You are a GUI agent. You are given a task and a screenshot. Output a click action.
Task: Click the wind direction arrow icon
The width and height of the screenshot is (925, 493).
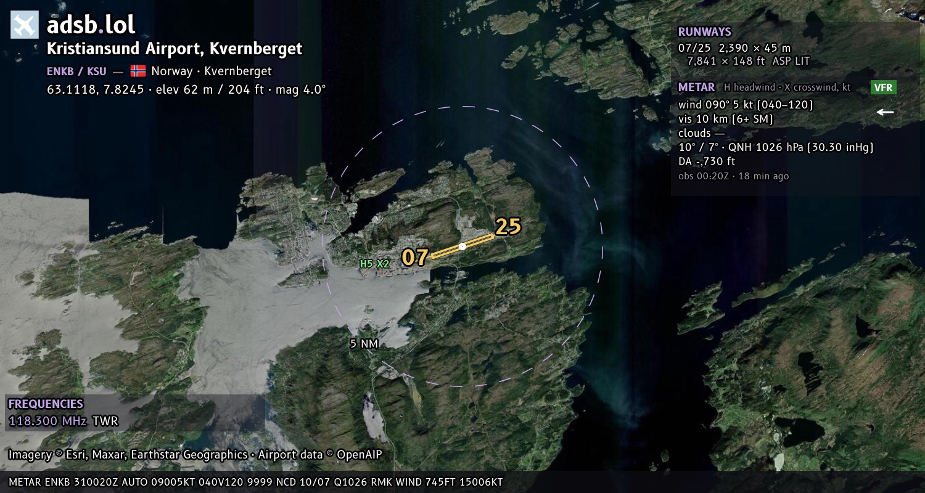(886, 112)
